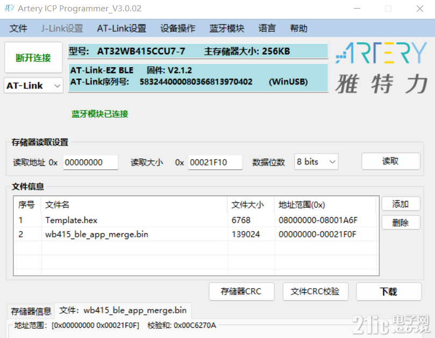This screenshot has height=338, width=435.
Task: Open the 帮助 menu
Action: pyautogui.click(x=298, y=28)
